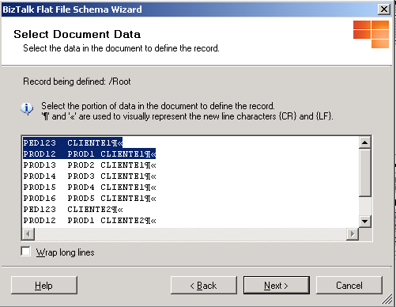Screen dimensions: 396x307
Task: Click line 'PROD12 PROD1 CLIENTE2'
Action: click(89, 221)
